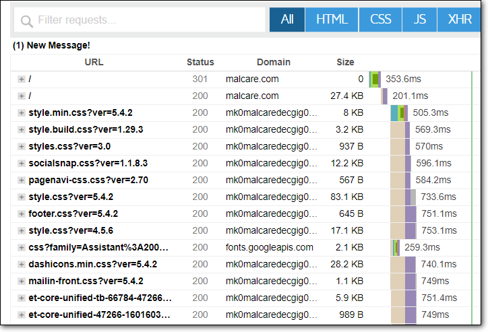Image resolution: width=488 pixels, height=332 pixels.
Task: Expand the pagenavi-css.css request row
Action: [22, 180]
